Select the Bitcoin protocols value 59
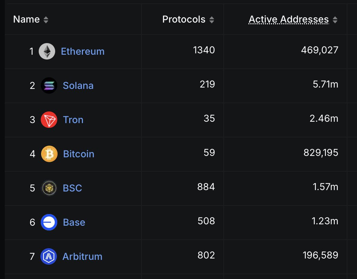Screen dimensions: 357x279 tap(209, 153)
